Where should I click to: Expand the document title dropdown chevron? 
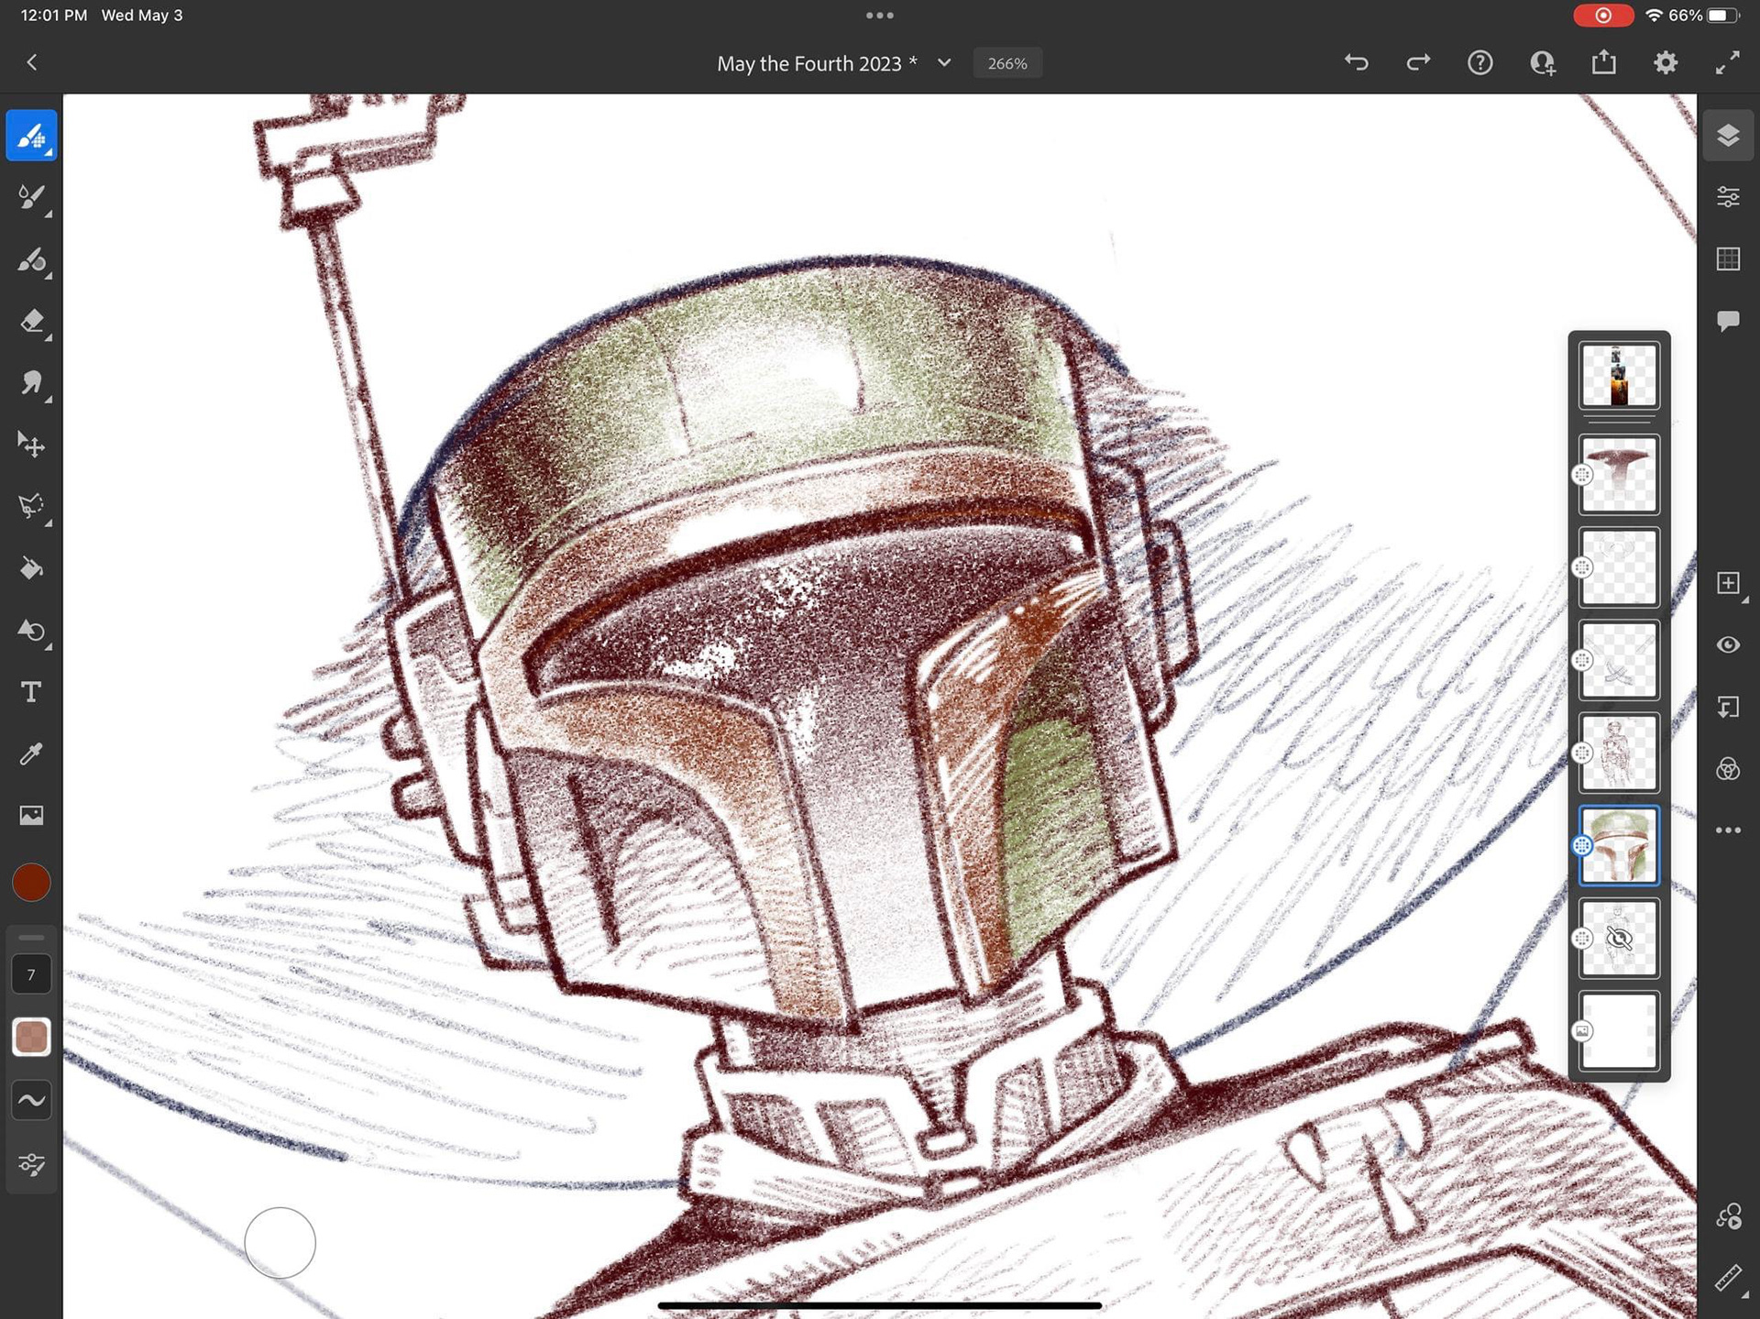(x=944, y=63)
